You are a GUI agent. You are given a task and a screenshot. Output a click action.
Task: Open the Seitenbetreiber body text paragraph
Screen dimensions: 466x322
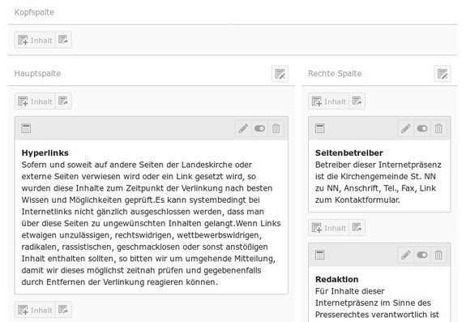[378, 182]
